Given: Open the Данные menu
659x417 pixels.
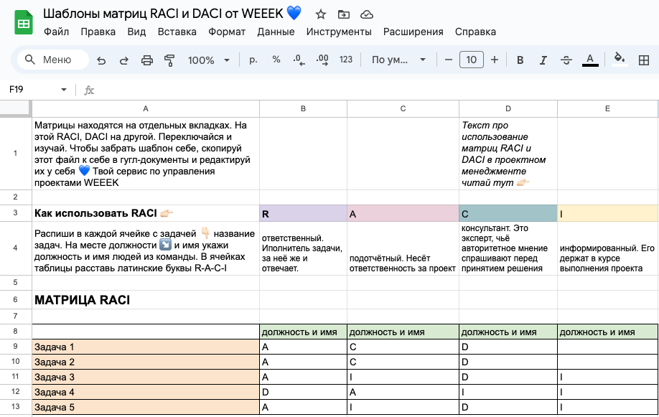Looking at the screenshot, I should [x=276, y=32].
